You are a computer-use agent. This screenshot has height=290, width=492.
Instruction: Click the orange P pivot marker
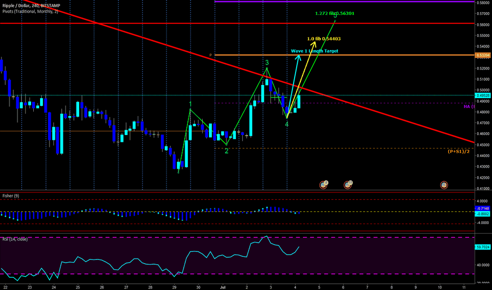click(x=211, y=55)
